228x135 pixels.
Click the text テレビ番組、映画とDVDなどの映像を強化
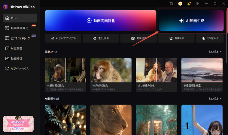pos(65,89)
